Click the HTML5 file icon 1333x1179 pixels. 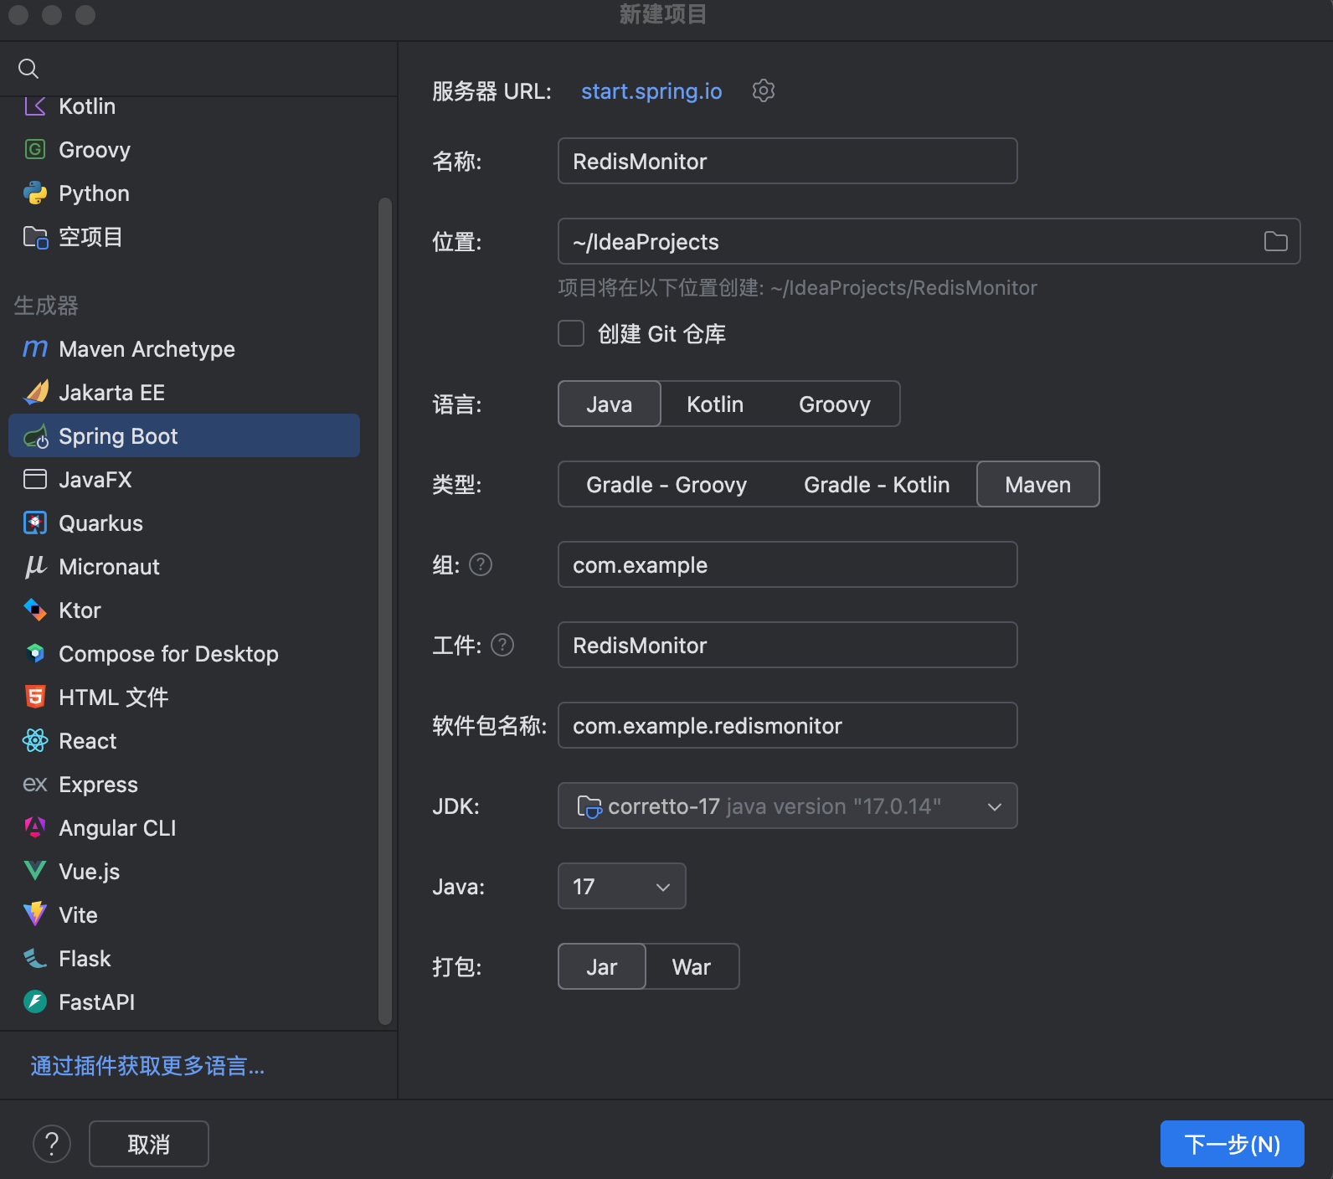click(35, 698)
